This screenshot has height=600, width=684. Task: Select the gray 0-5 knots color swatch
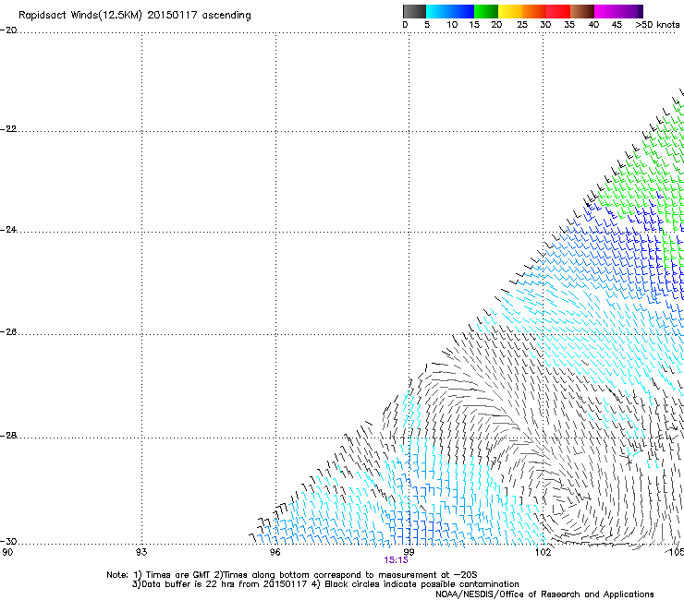(414, 11)
